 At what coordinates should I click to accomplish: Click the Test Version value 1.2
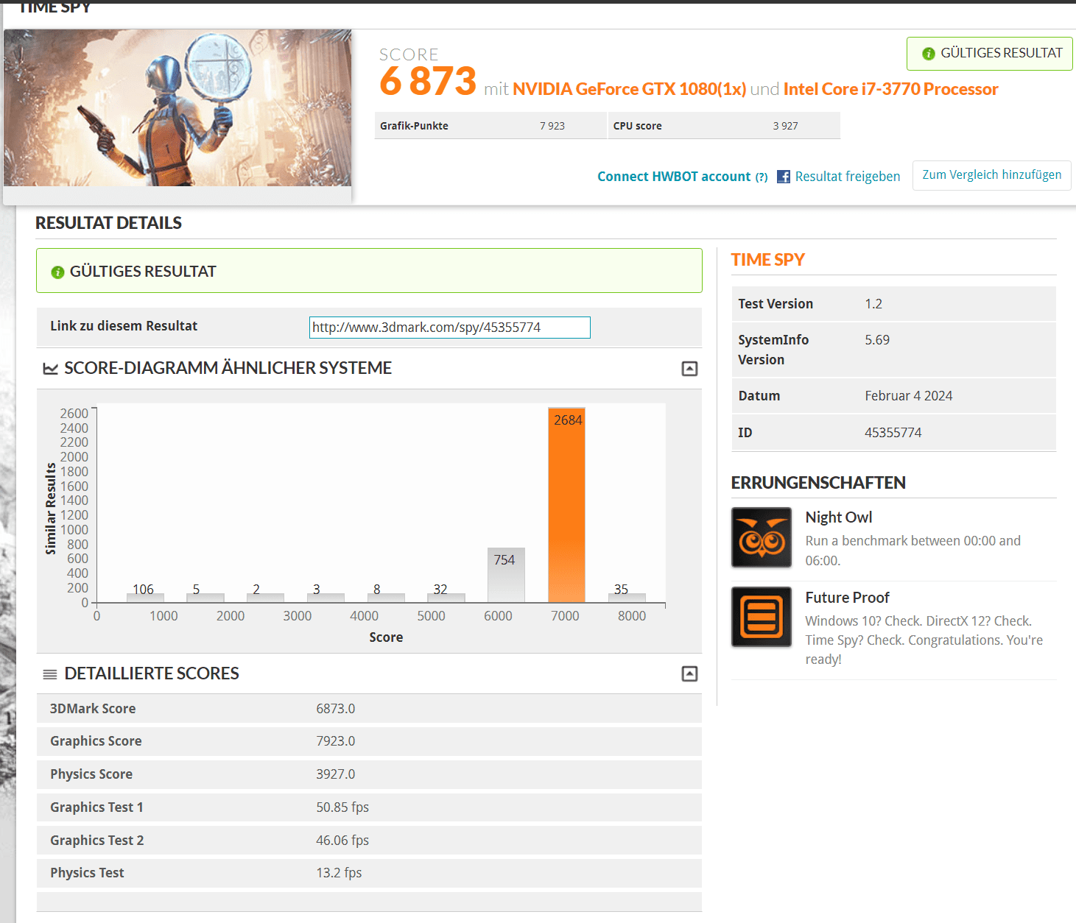[873, 304]
